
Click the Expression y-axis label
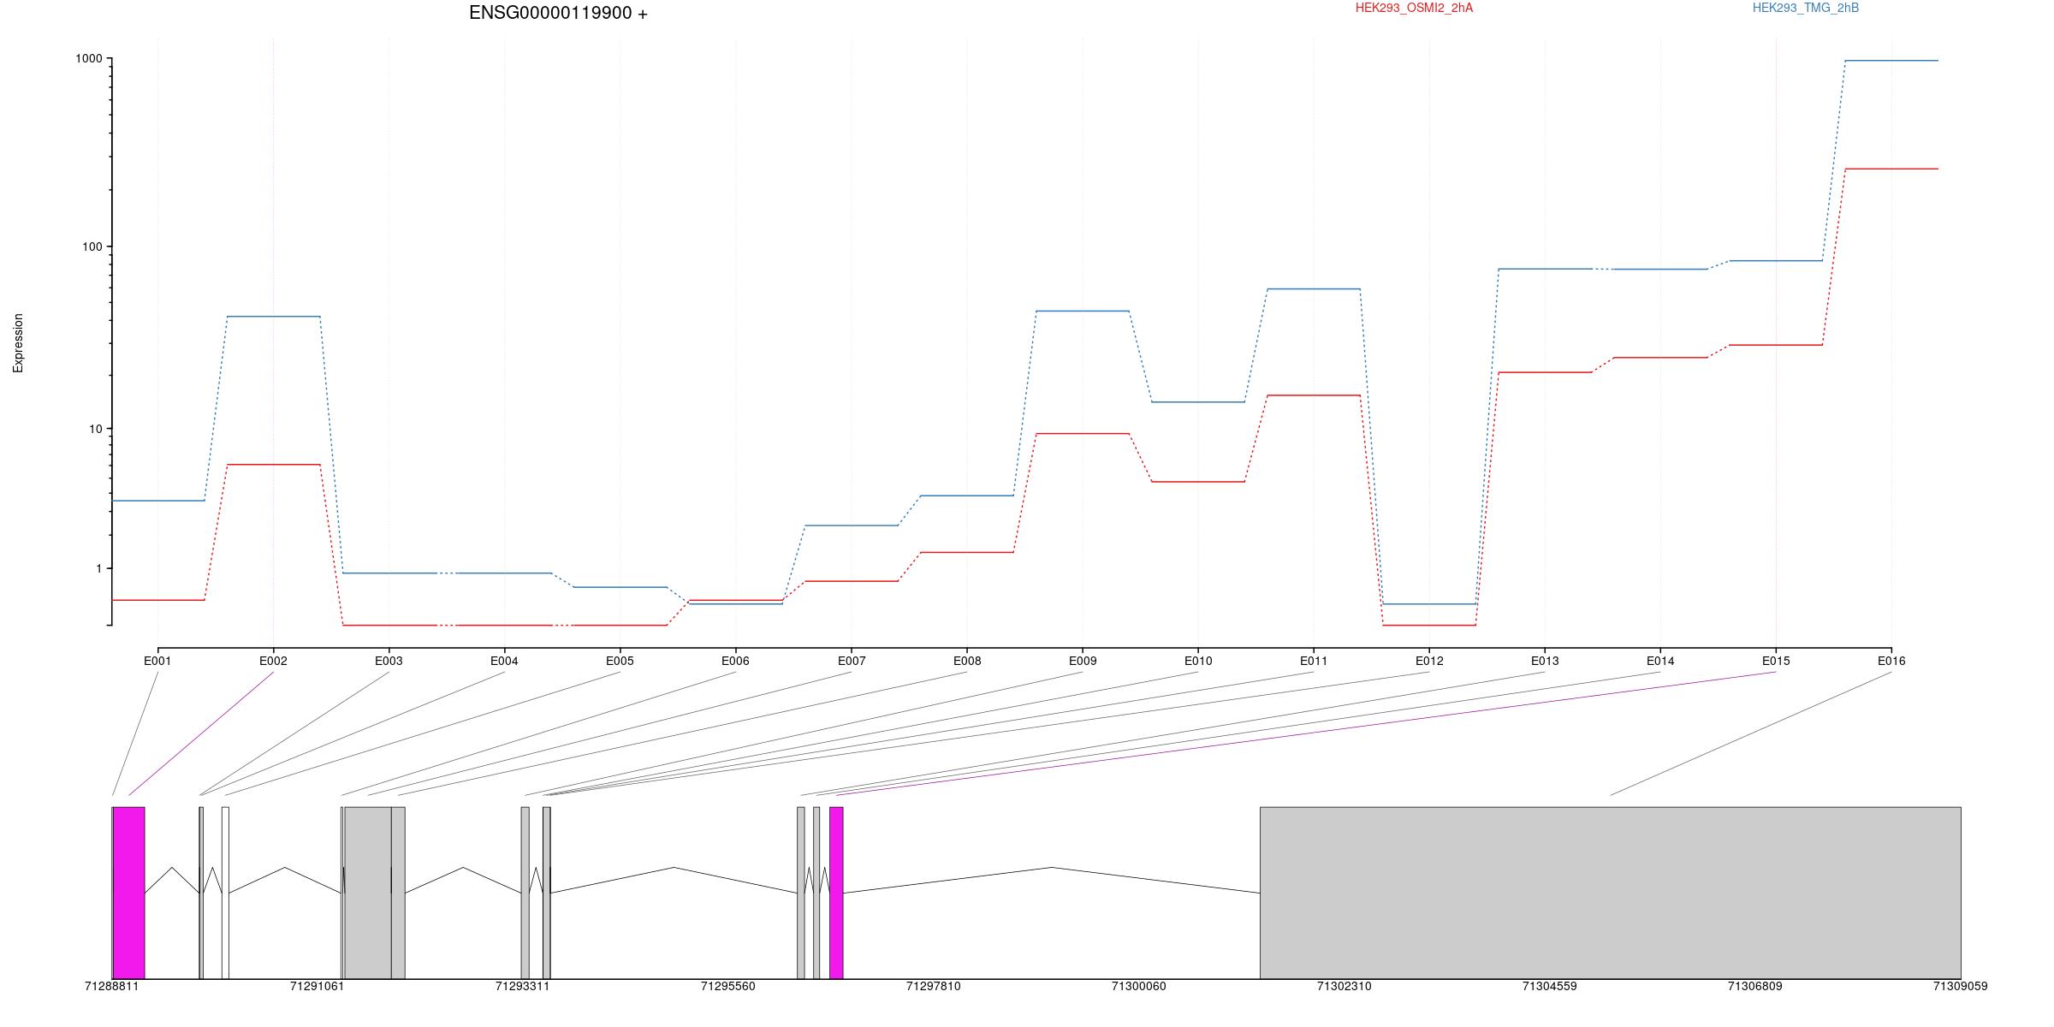[x=18, y=342]
